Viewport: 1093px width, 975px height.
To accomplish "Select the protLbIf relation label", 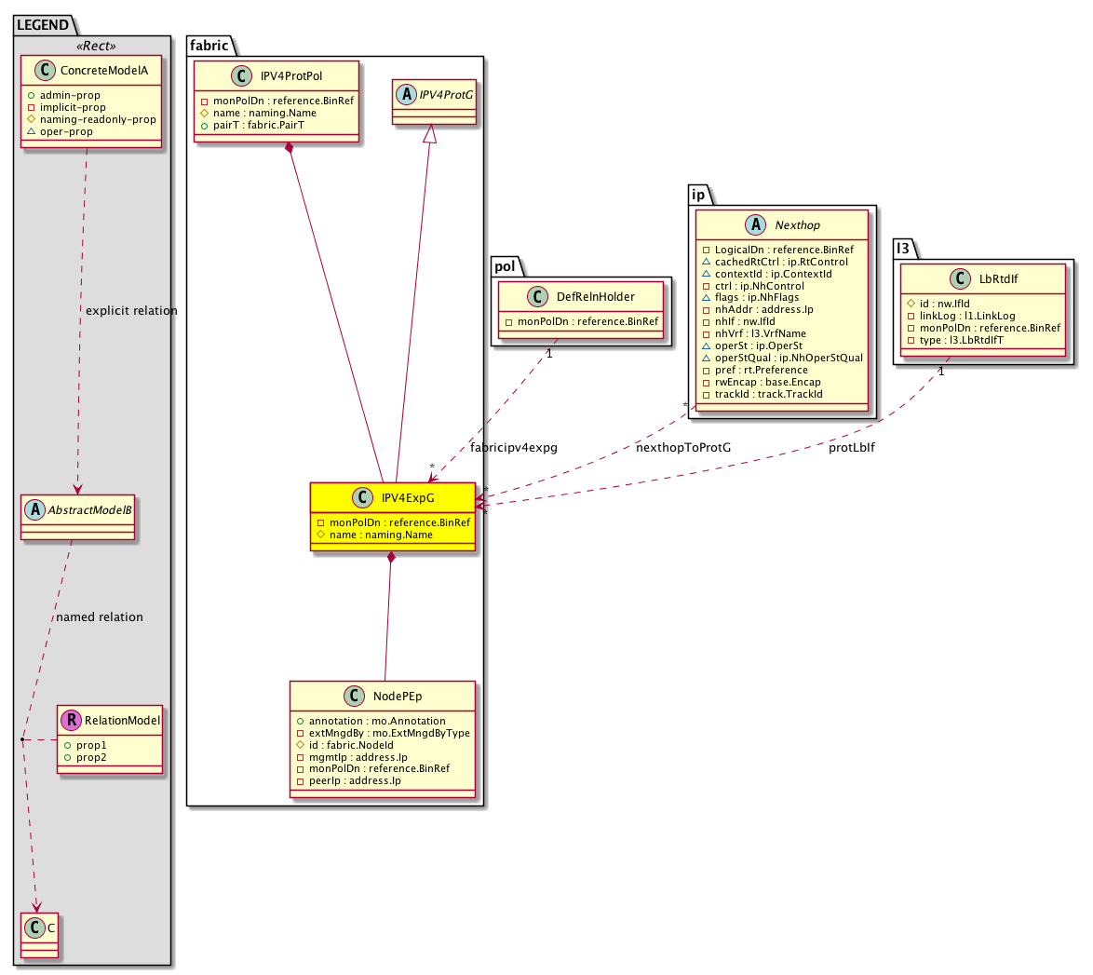I will (x=852, y=448).
